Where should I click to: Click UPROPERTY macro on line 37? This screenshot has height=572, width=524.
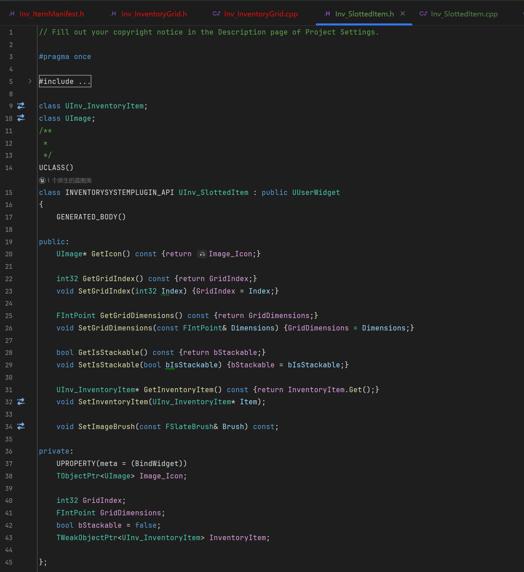click(x=76, y=464)
